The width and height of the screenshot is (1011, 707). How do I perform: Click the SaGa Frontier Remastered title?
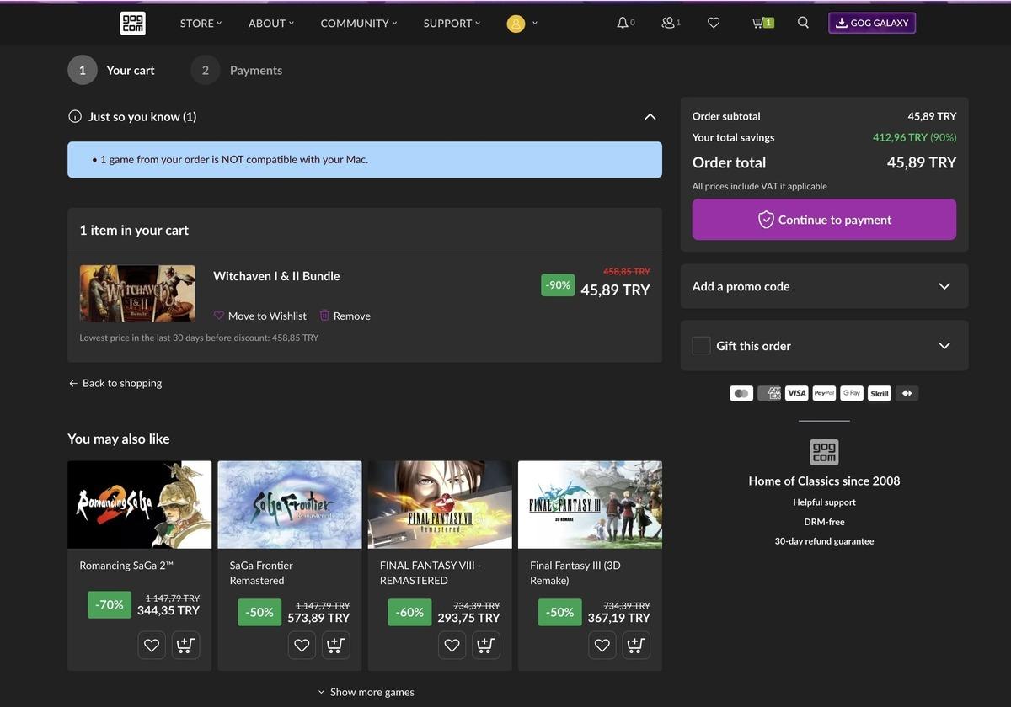pos(261,573)
